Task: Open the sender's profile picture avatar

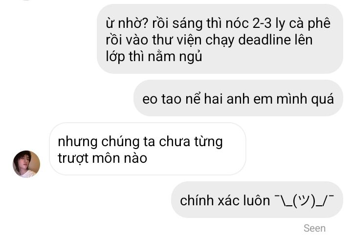Action: [26, 164]
